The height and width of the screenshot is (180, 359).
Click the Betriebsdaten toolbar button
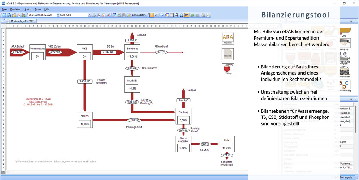coord(137,15)
